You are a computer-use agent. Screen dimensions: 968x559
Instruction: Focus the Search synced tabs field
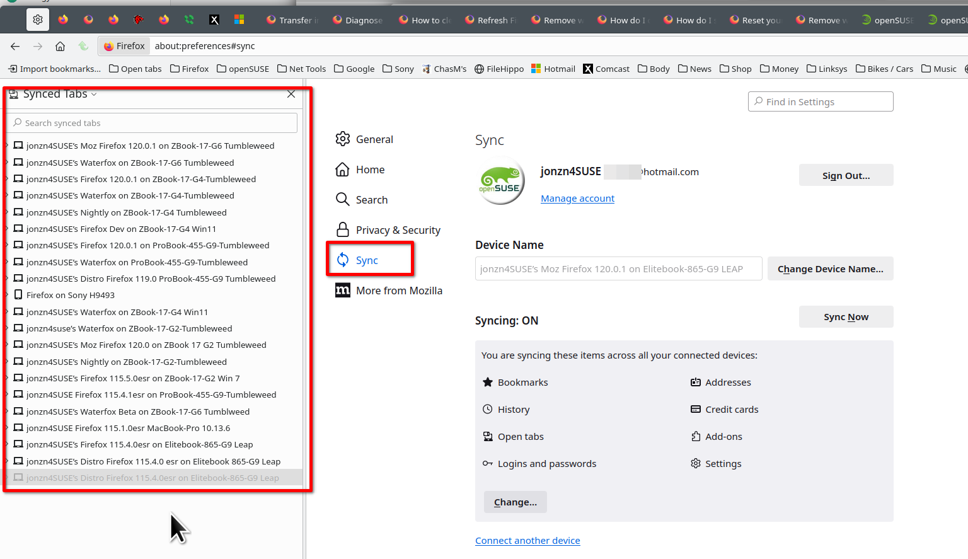coord(152,123)
